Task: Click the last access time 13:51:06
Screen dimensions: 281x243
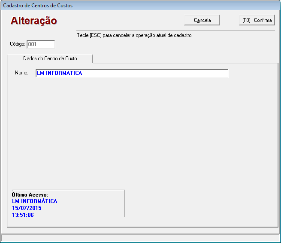Action: click(x=23, y=215)
